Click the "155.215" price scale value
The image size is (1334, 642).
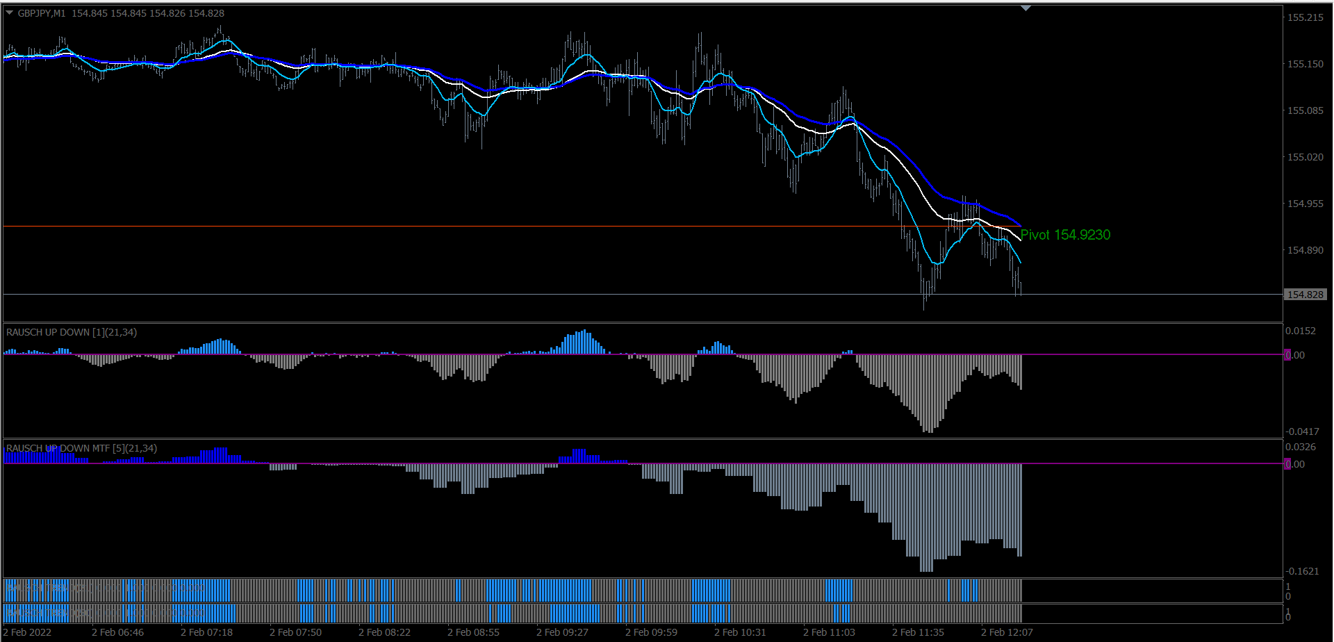(1306, 17)
